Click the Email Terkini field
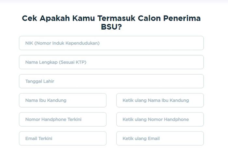The height and width of the screenshot is (151, 228). (63, 138)
